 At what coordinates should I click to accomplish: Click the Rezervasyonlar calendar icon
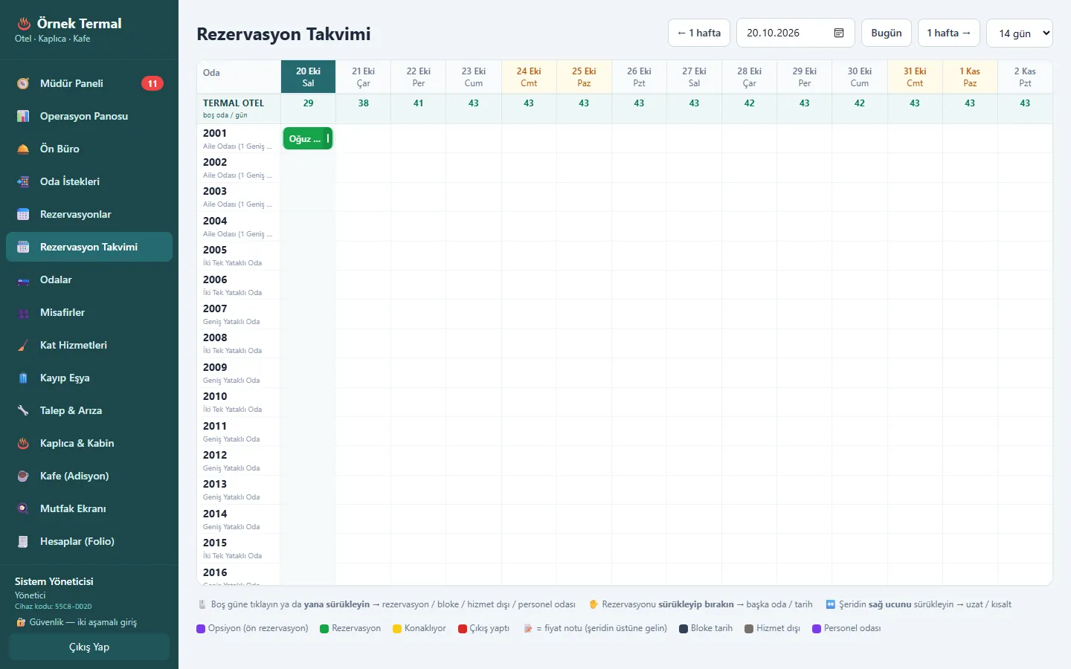23,214
